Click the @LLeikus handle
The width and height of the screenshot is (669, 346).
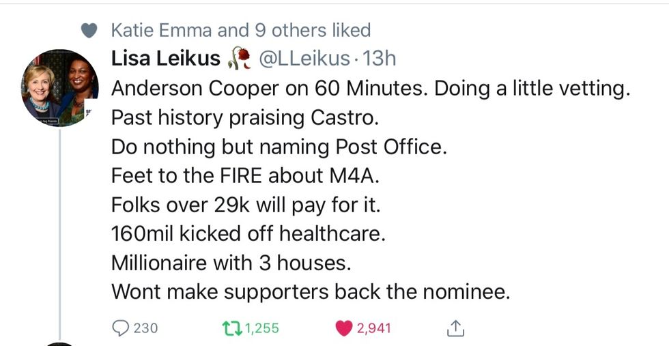coord(303,59)
